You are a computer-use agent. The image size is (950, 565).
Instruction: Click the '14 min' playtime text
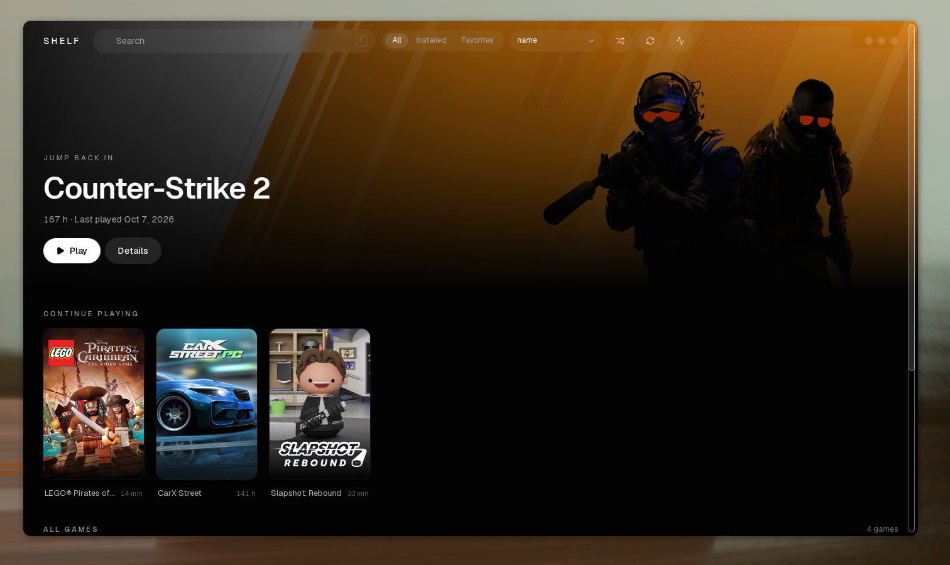click(x=131, y=494)
